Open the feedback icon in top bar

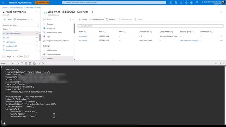click(197, 2)
